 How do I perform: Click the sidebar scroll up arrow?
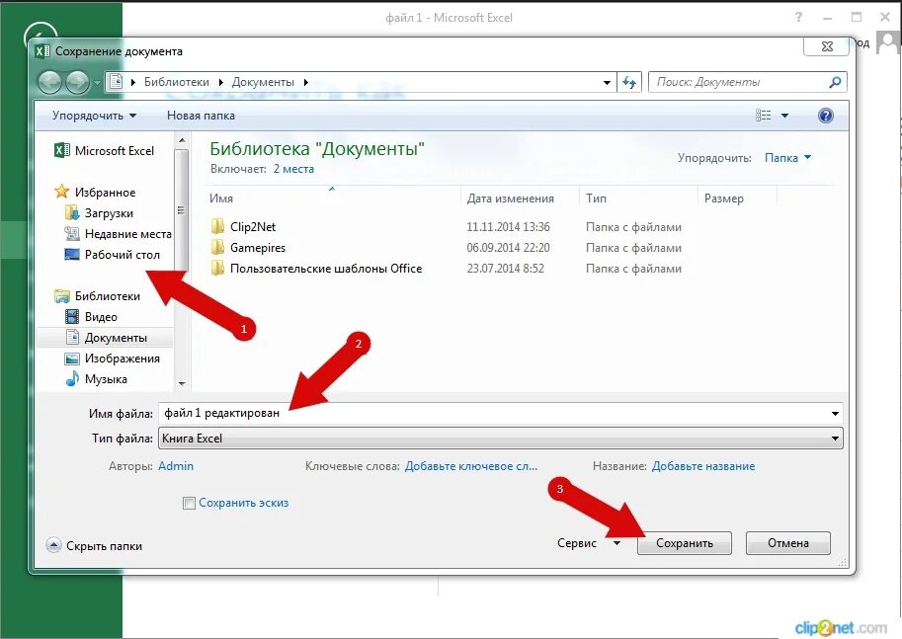[182, 140]
